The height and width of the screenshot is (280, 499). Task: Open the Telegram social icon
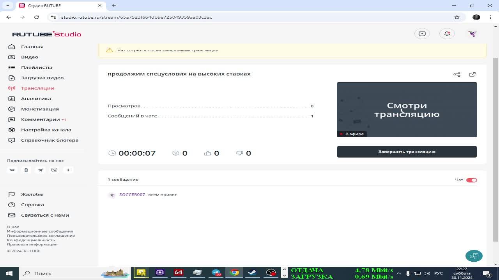click(x=40, y=170)
